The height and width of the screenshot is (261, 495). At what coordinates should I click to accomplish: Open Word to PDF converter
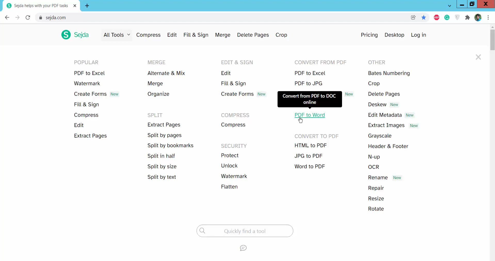(x=310, y=167)
